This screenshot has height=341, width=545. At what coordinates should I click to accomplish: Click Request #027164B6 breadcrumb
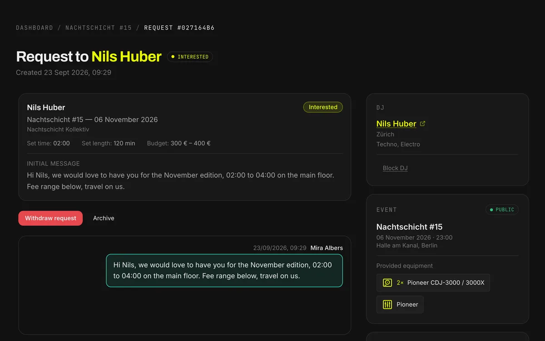179,28
